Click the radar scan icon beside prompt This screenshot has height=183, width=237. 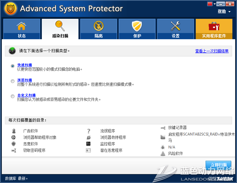(12, 51)
